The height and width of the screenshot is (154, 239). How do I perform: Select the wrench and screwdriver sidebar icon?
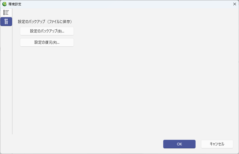[6, 21]
